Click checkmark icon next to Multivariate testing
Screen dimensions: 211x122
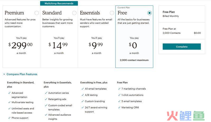click(x=9, y=102)
